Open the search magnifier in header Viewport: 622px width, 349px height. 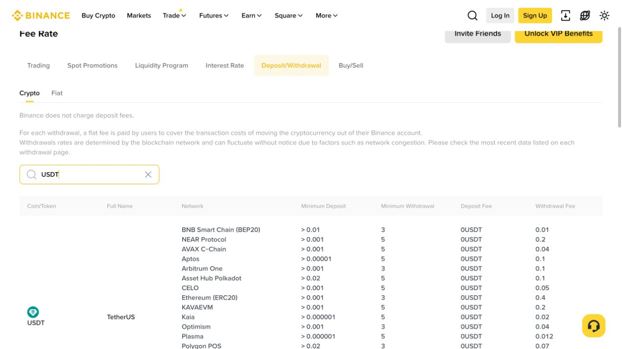pos(472,16)
